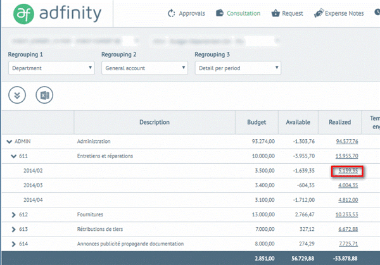Screen dimensions: 380x265
Task: Expand the 613 account row
Action: point(14,229)
